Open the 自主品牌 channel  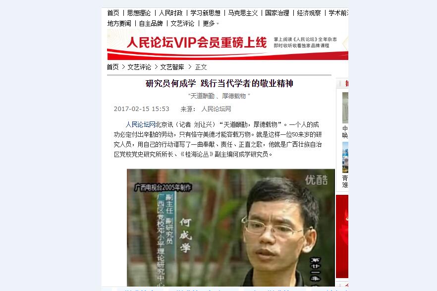coord(151,23)
